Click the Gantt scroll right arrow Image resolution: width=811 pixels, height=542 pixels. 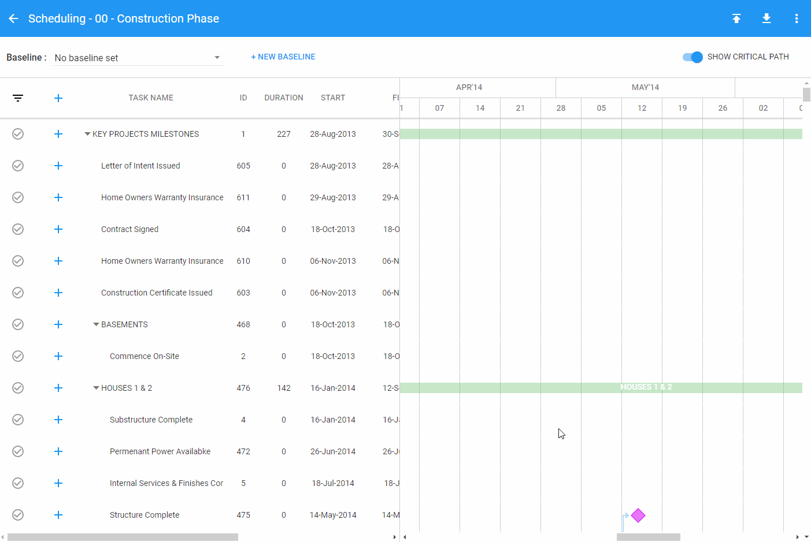pos(798,537)
